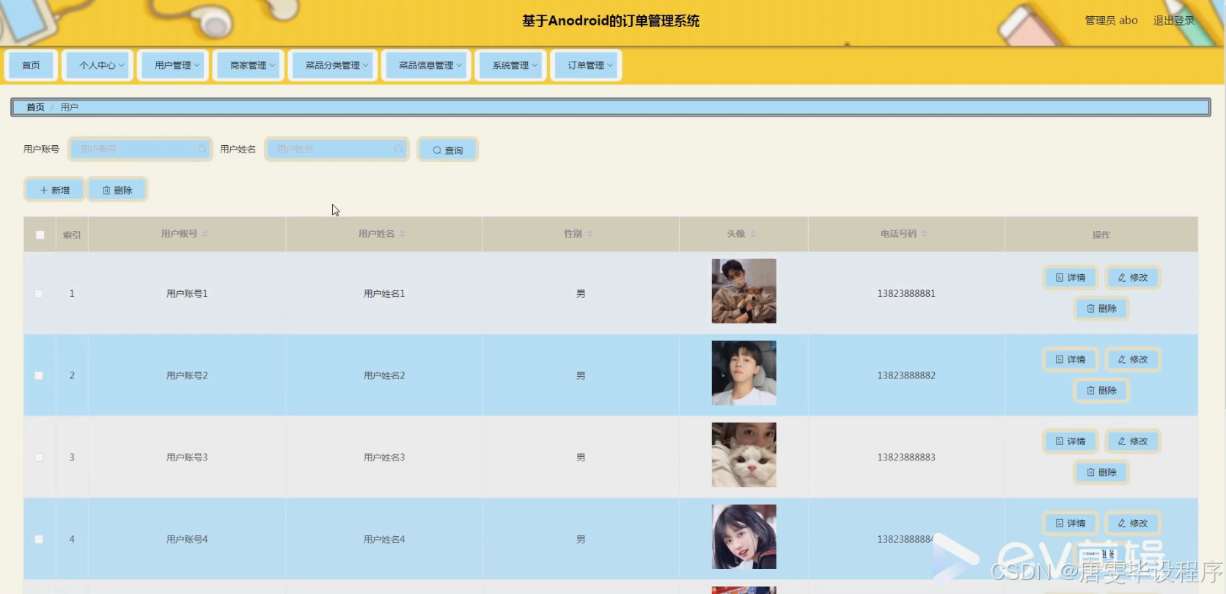
Task: Focus the 用户账号 search input
Action: pyautogui.click(x=140, y=149)
